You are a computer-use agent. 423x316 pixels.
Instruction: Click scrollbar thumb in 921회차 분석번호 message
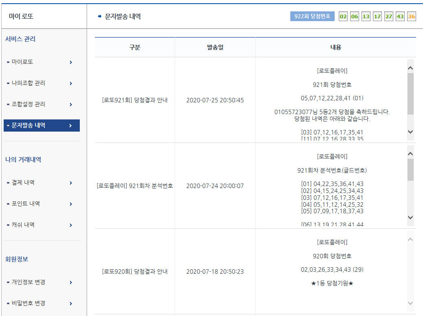410,170
